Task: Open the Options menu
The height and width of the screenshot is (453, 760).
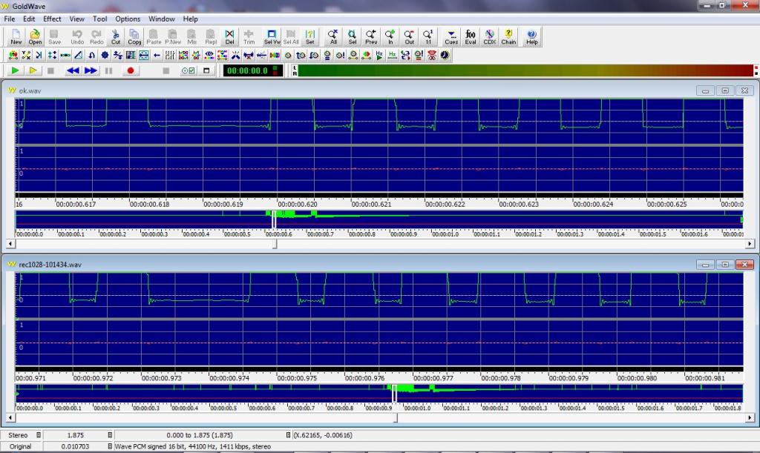Action: click(128, 19)
